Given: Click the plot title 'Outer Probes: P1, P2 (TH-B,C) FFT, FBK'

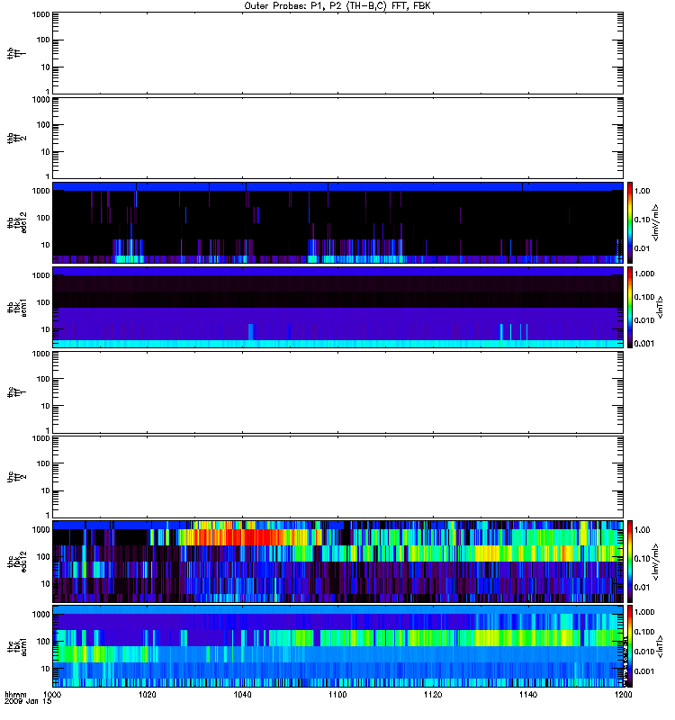Looking at the screenshot, I should pyautogui.click(x=337, y=6).
